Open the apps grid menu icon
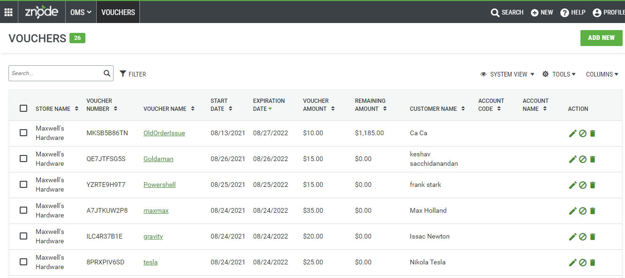This screenshot has height=278, width=625. click(x=8, y=12)
